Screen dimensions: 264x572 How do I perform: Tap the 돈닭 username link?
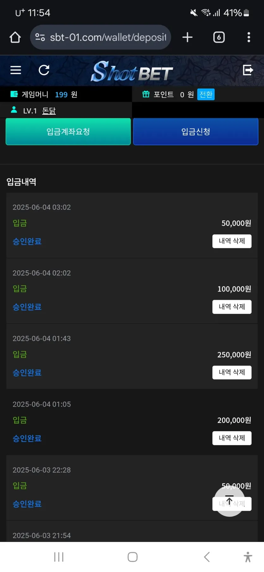[x=49, y=111]
